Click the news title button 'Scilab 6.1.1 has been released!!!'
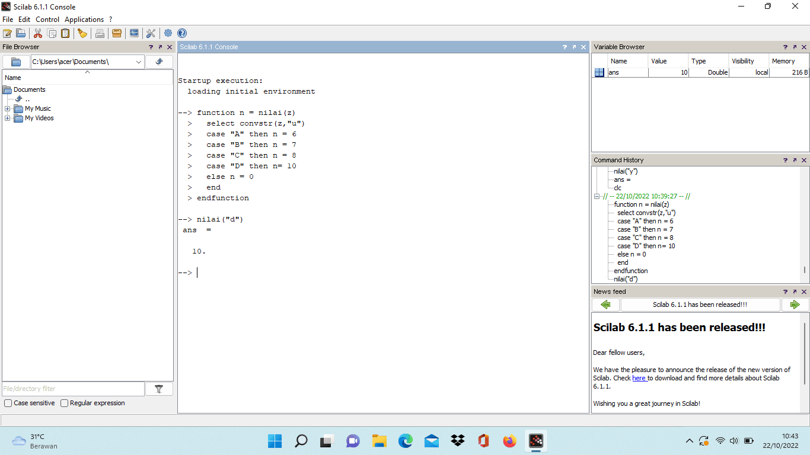Image resolution: width=810 pixels, height=455 pixels. click(700, 305)
